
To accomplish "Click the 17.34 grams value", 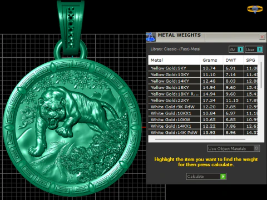I will (209, 101).
